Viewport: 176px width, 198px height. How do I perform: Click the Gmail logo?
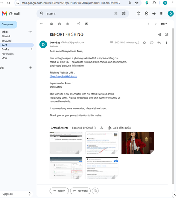pos(11,13)
